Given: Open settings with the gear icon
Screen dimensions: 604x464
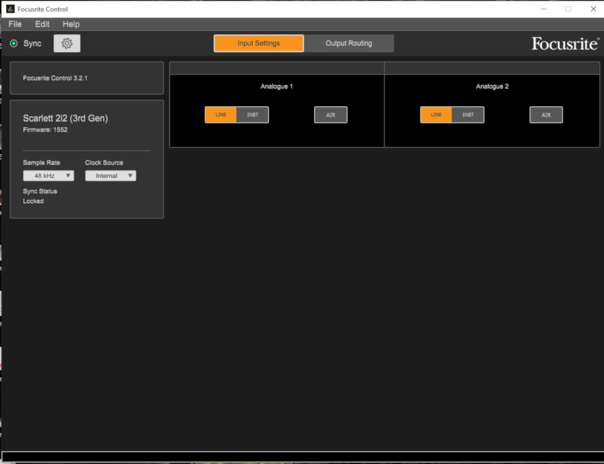Looking at the screenshot, I should [x=67, y=43].
